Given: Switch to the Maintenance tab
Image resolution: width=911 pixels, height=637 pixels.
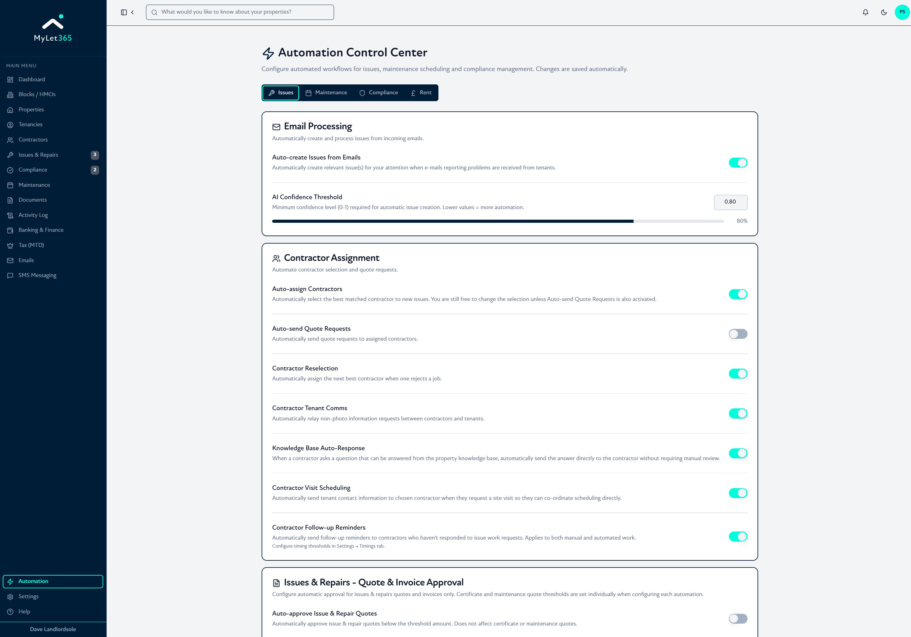Looking at the screenshot, I should point(326,93).
